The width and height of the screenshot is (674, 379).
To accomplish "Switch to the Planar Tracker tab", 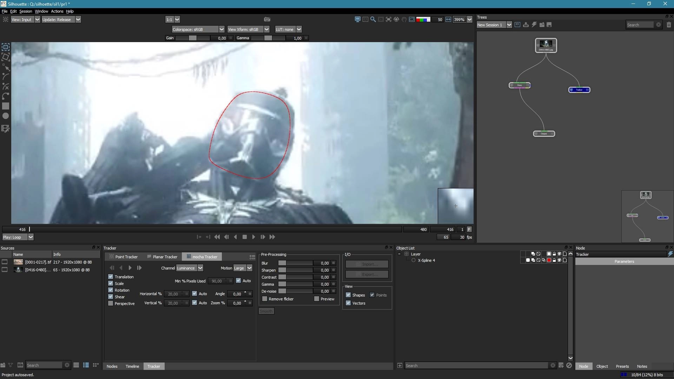I will pos(162,257).
